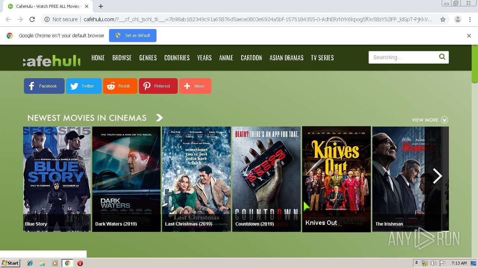The image size is (478, 268).
Task: Go back in Chrome
Action: pyautogui.click(x=8, y=19)
